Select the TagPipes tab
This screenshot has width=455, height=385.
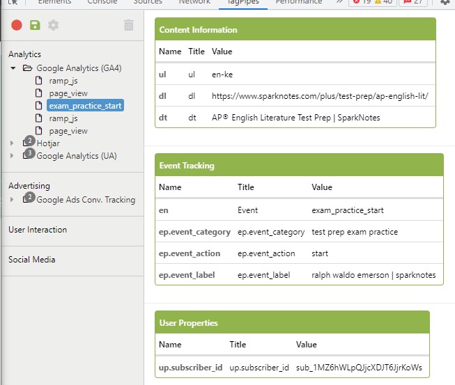coord(243,2)
